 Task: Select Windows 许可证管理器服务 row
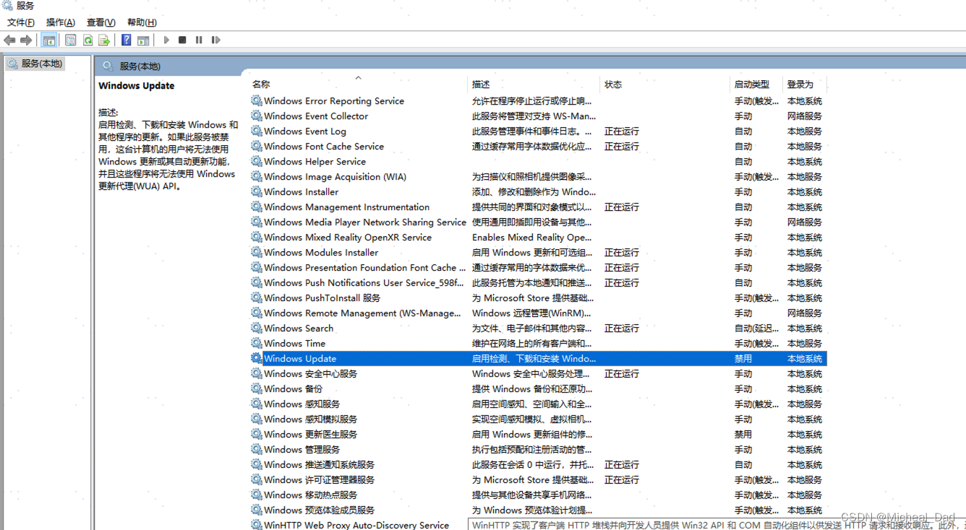tap(538, 480)
